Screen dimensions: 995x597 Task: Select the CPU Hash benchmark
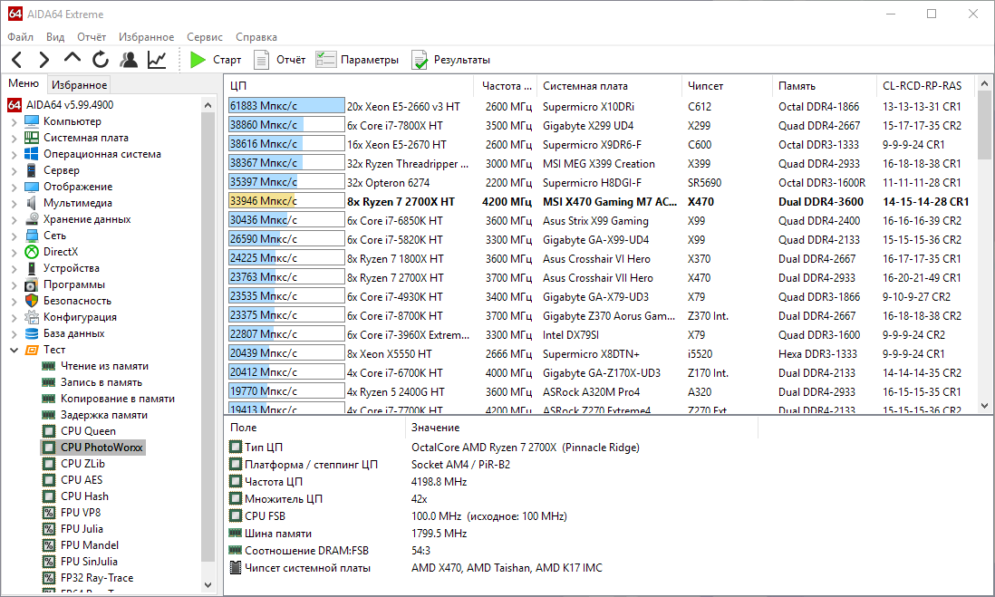click(x=84, y=496)
